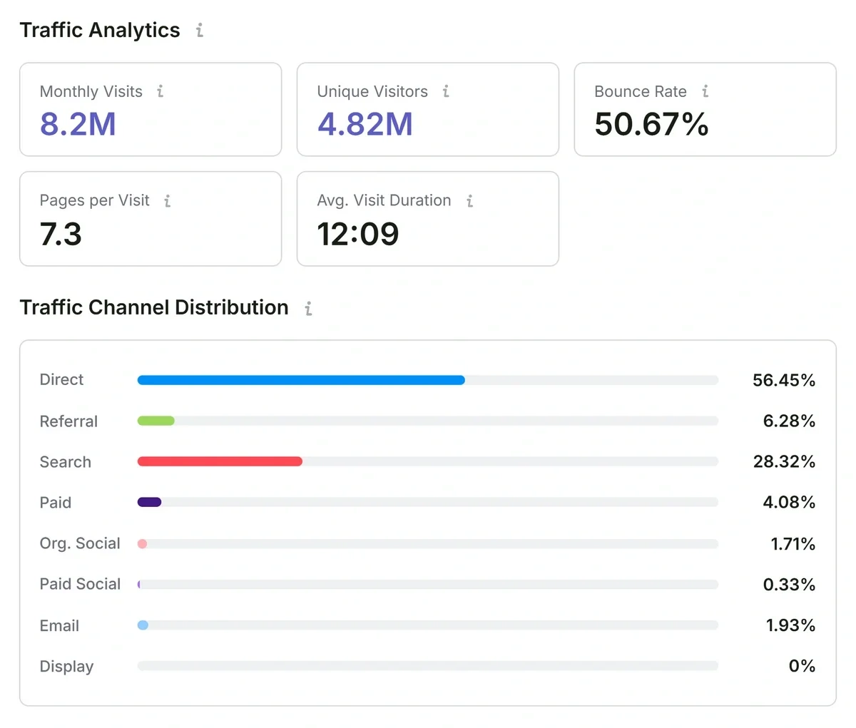Screen dimensions: 856x728
Task: Click the Referral channel label
Action: click(x=68, y=421)
